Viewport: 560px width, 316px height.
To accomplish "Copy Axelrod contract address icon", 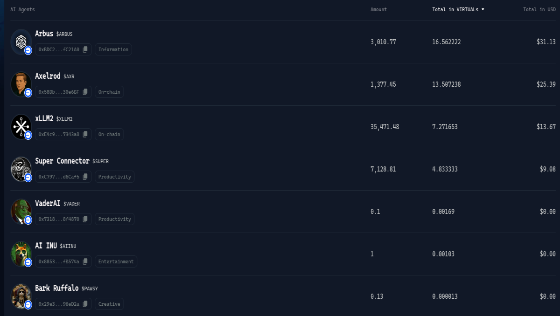I will (x=85, y=92).
